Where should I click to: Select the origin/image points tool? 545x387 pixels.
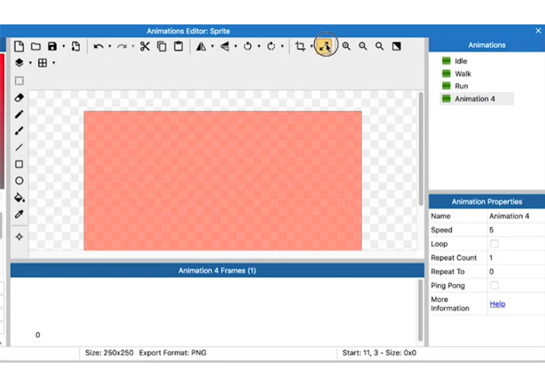(19, 237)
